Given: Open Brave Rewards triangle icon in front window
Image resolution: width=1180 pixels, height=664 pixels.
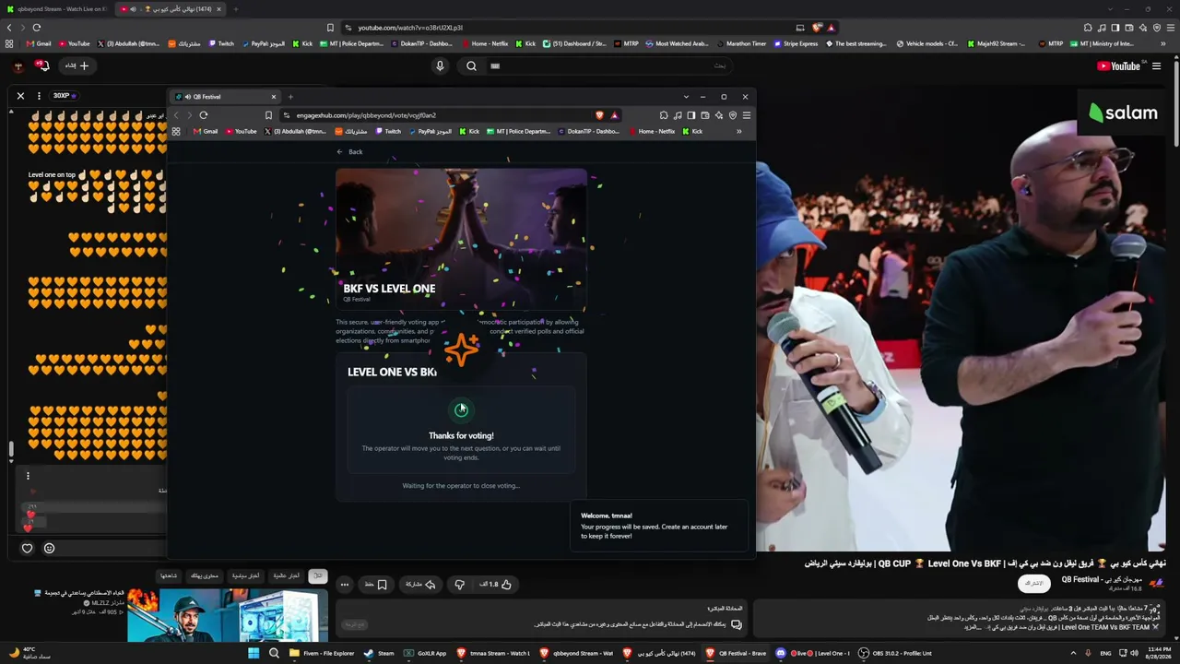Looking at the screenshot, I should point(614,115).
